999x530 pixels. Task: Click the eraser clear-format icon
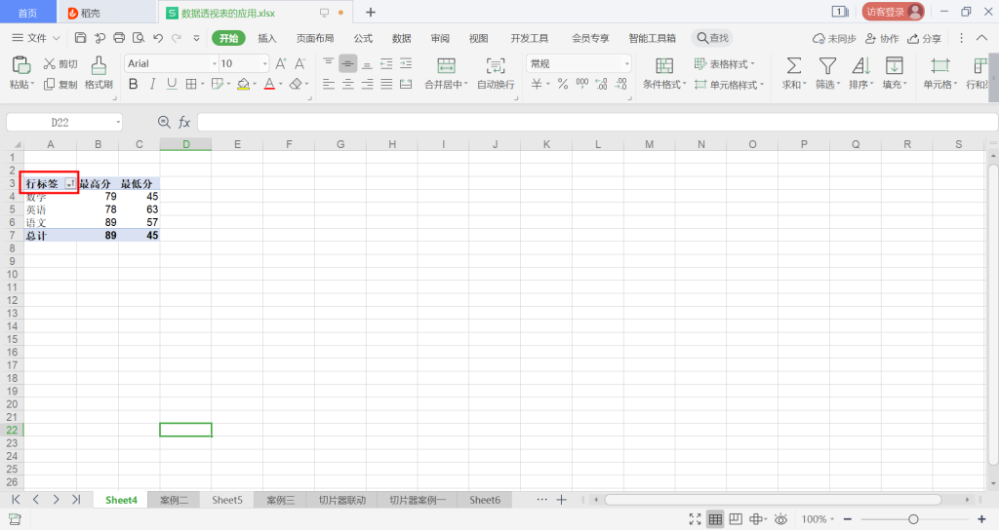(295, 84)
